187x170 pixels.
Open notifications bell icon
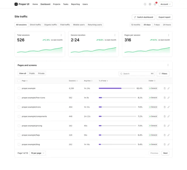(155, 4)
